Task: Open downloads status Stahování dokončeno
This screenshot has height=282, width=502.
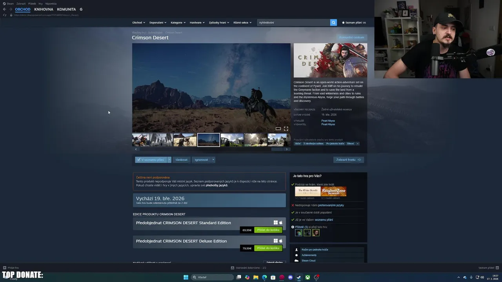Action: click(x=248, y=268)
